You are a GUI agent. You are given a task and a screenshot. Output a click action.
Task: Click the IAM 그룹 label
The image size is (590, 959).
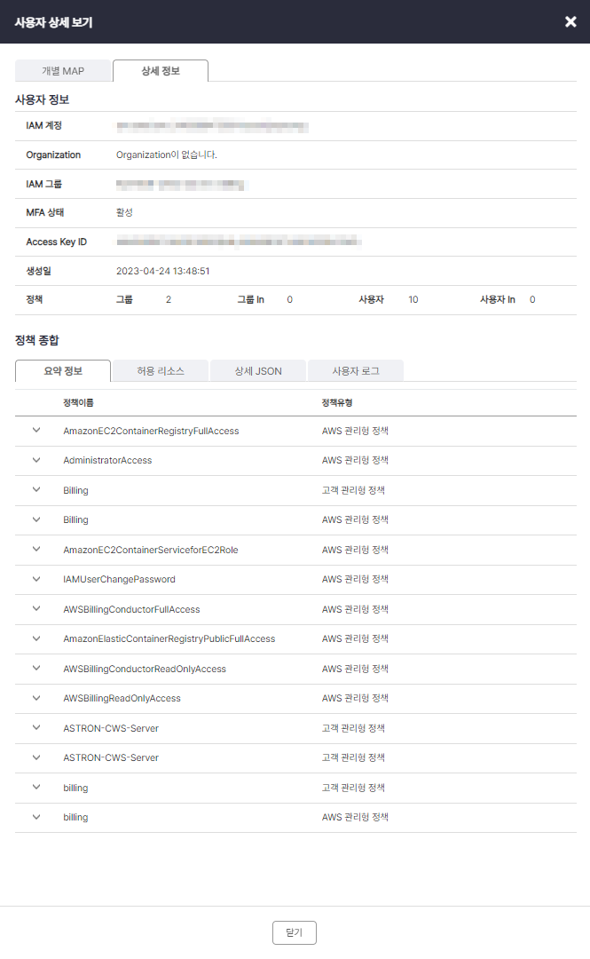point(44,184)
